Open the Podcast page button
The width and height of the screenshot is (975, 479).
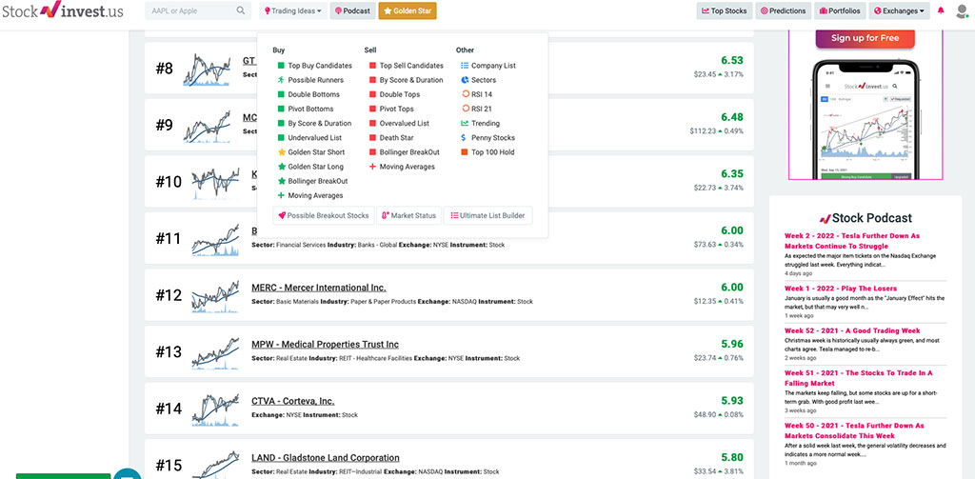click(351, 11)
